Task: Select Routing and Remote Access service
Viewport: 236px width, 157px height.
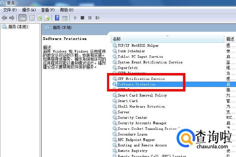Action: 142,145
